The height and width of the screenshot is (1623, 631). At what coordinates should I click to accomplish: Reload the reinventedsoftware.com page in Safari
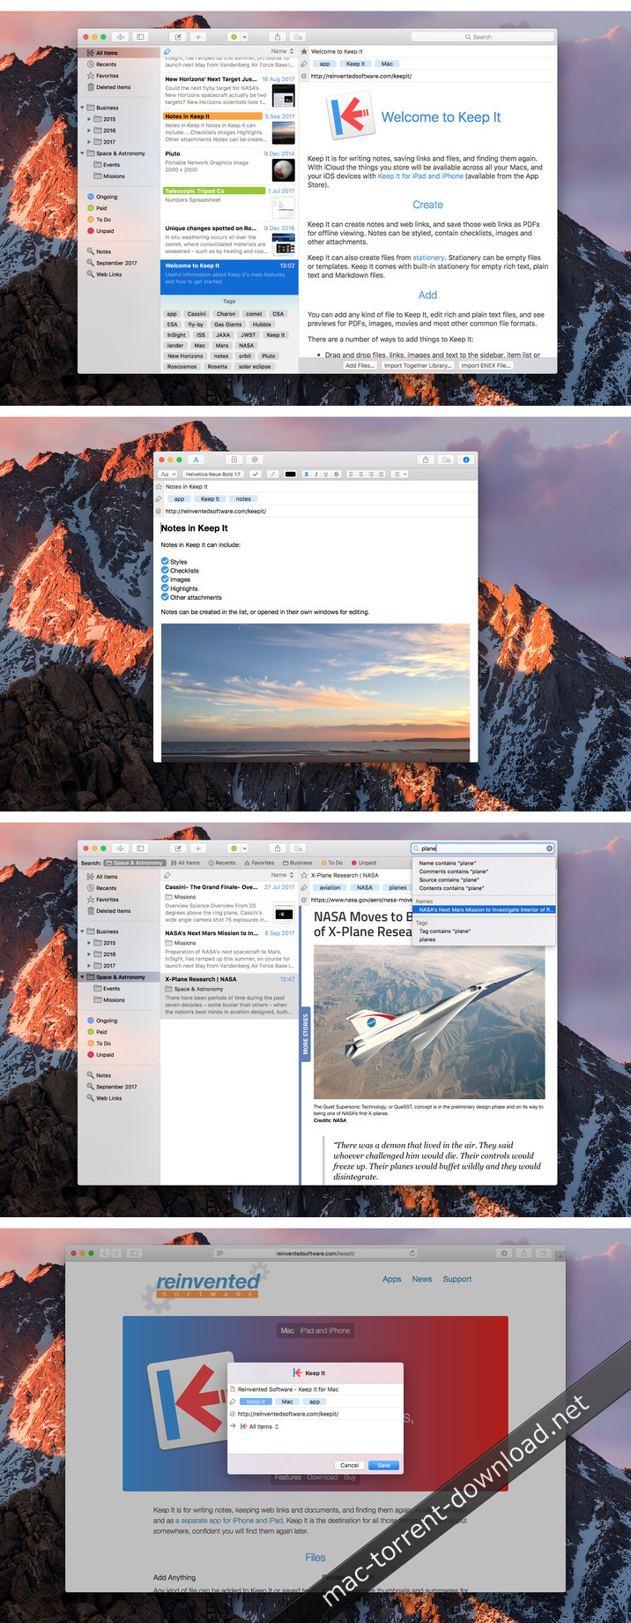[x=412, y=1253]
